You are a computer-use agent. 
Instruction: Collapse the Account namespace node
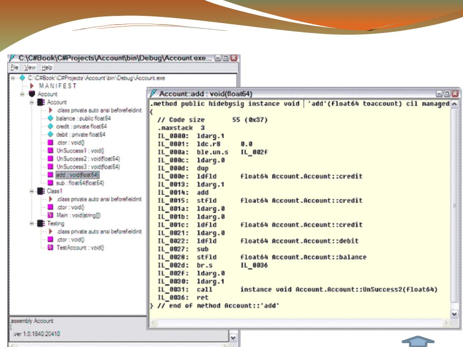[x=22, y=94]
